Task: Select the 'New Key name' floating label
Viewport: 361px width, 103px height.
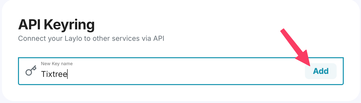Action: coord(57,64)
